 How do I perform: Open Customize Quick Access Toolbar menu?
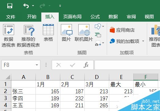(60, 6)
